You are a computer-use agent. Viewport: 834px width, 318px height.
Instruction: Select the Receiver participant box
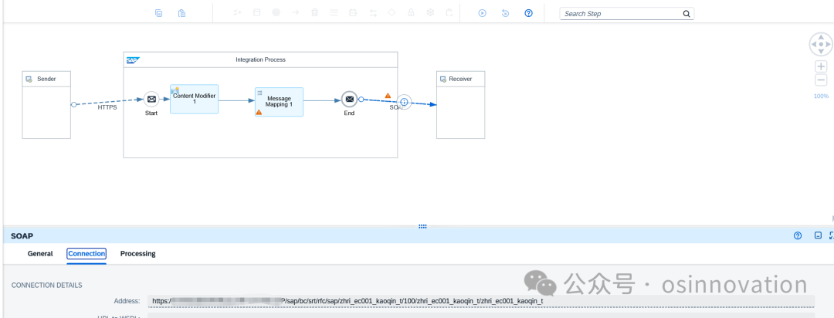click(x=460, y=105)
